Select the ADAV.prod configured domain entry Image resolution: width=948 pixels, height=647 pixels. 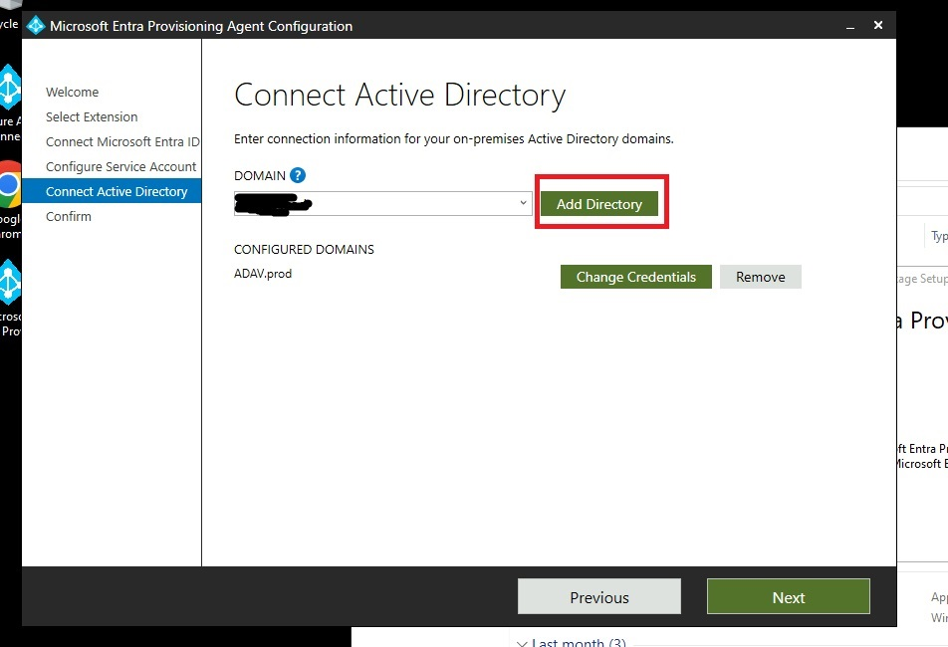[261, 273]
